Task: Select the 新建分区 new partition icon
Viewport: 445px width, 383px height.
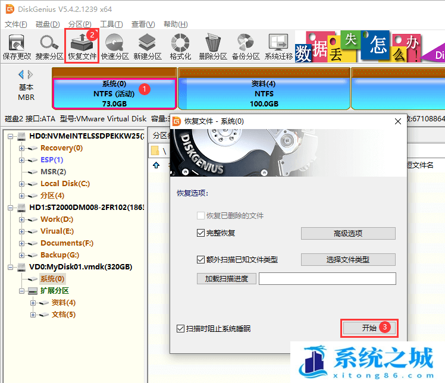Action: (x=148, y=46)
